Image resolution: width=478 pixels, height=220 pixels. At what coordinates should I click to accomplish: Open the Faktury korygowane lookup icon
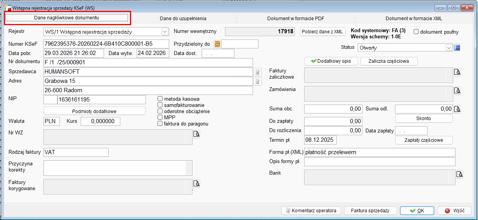(196, 183)
